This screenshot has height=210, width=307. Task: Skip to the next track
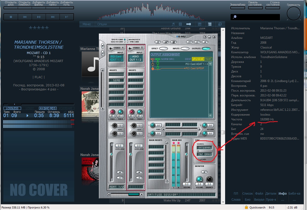click(x=53, y=17)
